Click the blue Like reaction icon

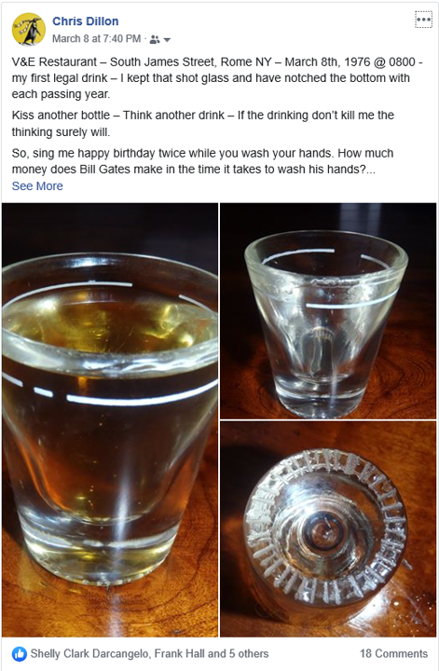point(19,653)
